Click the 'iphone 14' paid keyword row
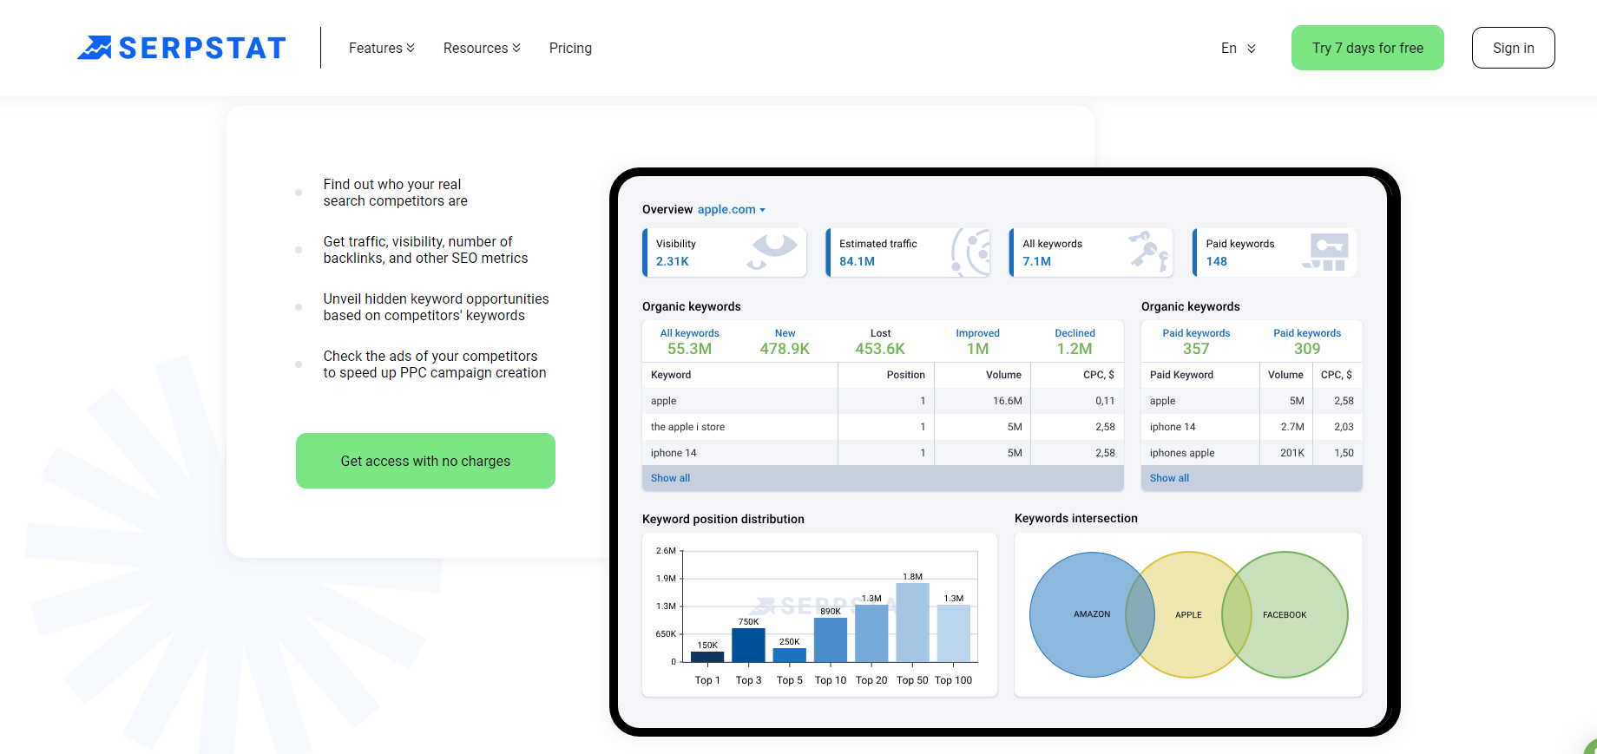1597x754 pixels. 1252,427
